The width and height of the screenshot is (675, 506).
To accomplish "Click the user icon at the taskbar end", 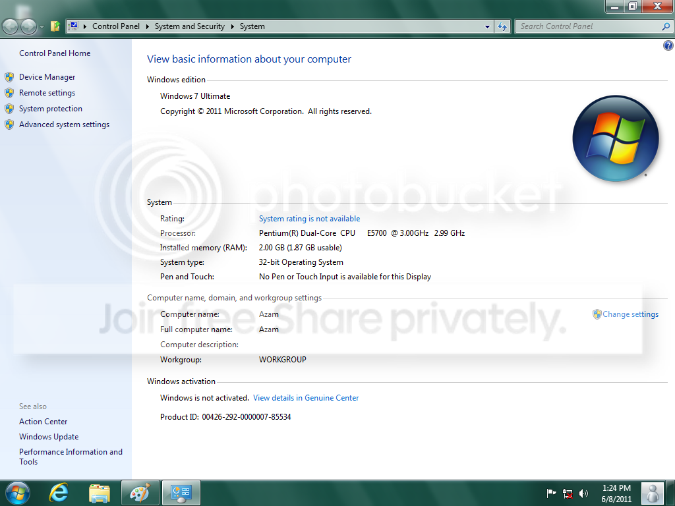I will click(653, 493).
